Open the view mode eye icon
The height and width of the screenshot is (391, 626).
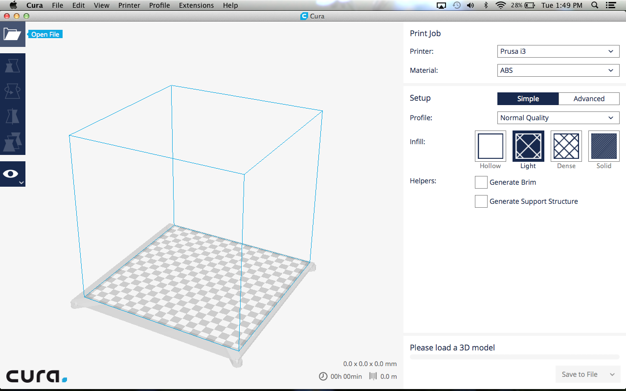(11, 174)
